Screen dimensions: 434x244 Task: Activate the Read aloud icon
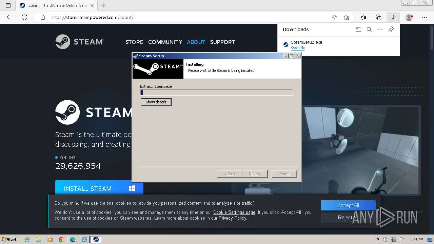[334, 17]
